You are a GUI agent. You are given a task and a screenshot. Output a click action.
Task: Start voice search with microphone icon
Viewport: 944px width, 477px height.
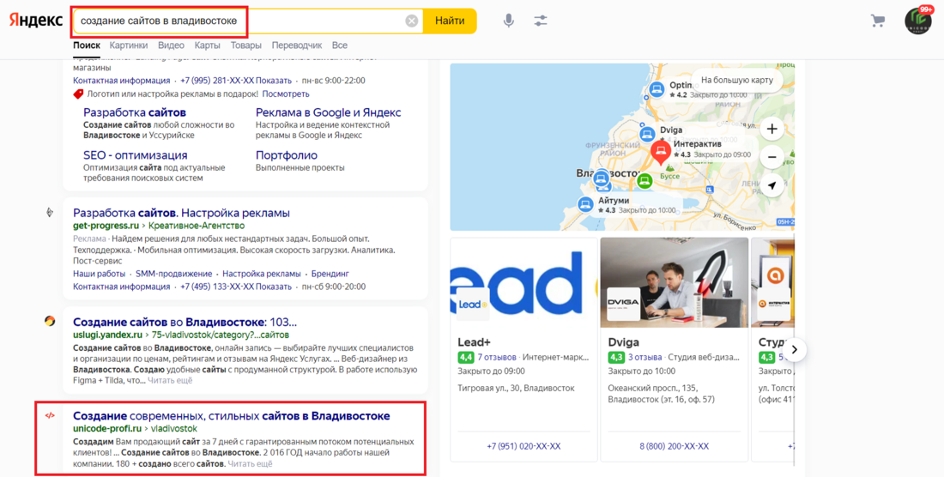[509, 21]
